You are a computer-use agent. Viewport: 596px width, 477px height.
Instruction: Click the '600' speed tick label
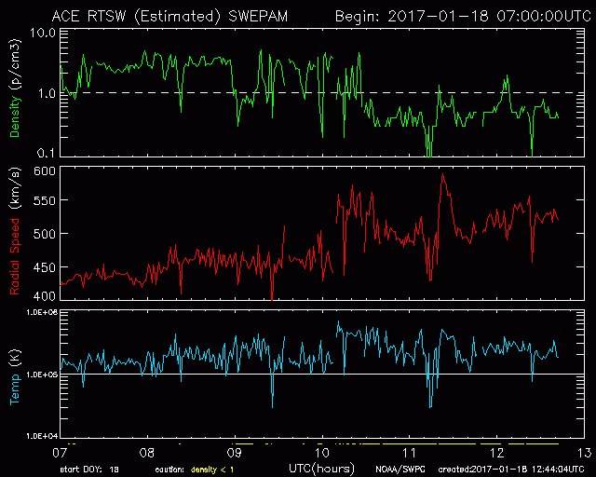pos(44,171)
